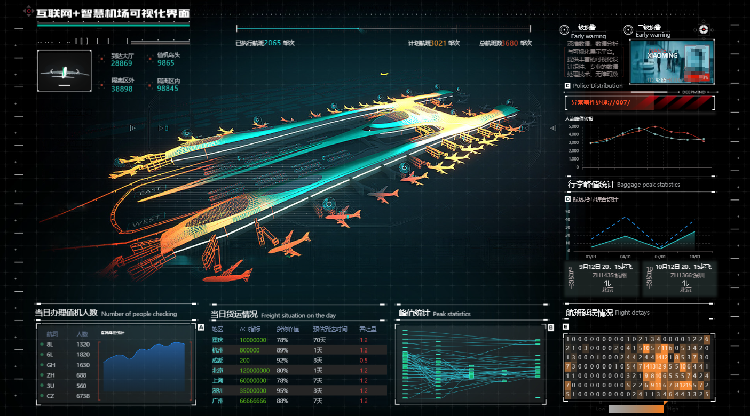
Task: Select the 上海 row in freight table
Action: [x=298, y=381]
